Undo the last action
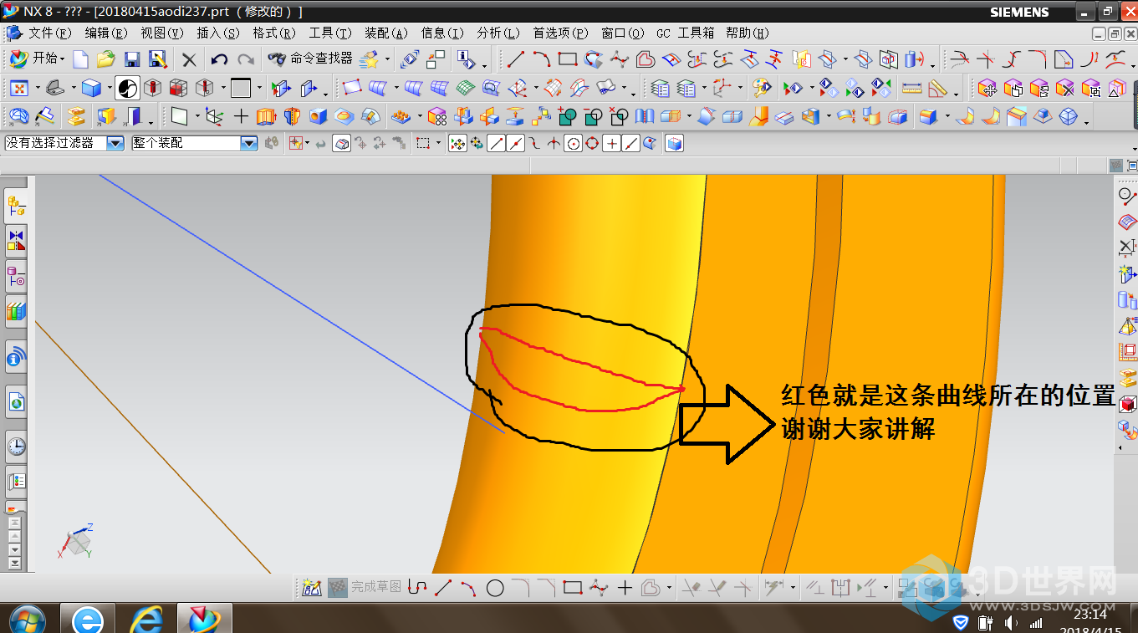This screenshot has width=1138, height=633. pyautogui.click(x=219, y=59)
